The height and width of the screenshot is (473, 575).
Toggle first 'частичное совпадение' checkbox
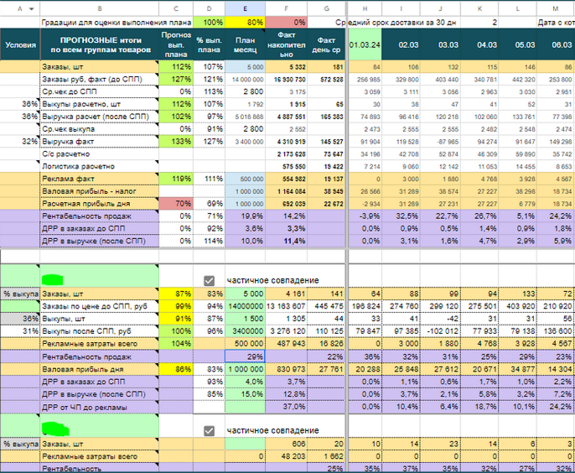pos(209,281)
